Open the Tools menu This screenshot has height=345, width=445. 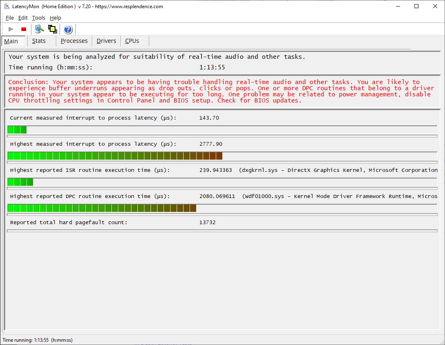tap(39, 18)
